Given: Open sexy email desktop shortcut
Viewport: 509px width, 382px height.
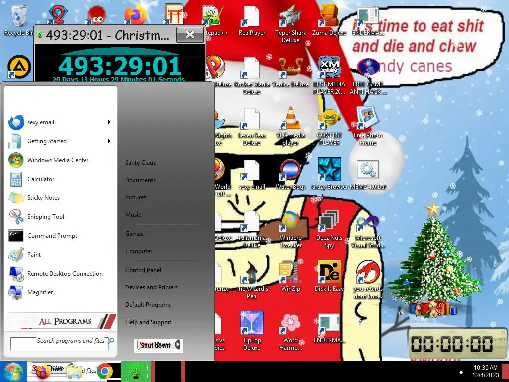Looking at the screenshot, I should 252,175.
